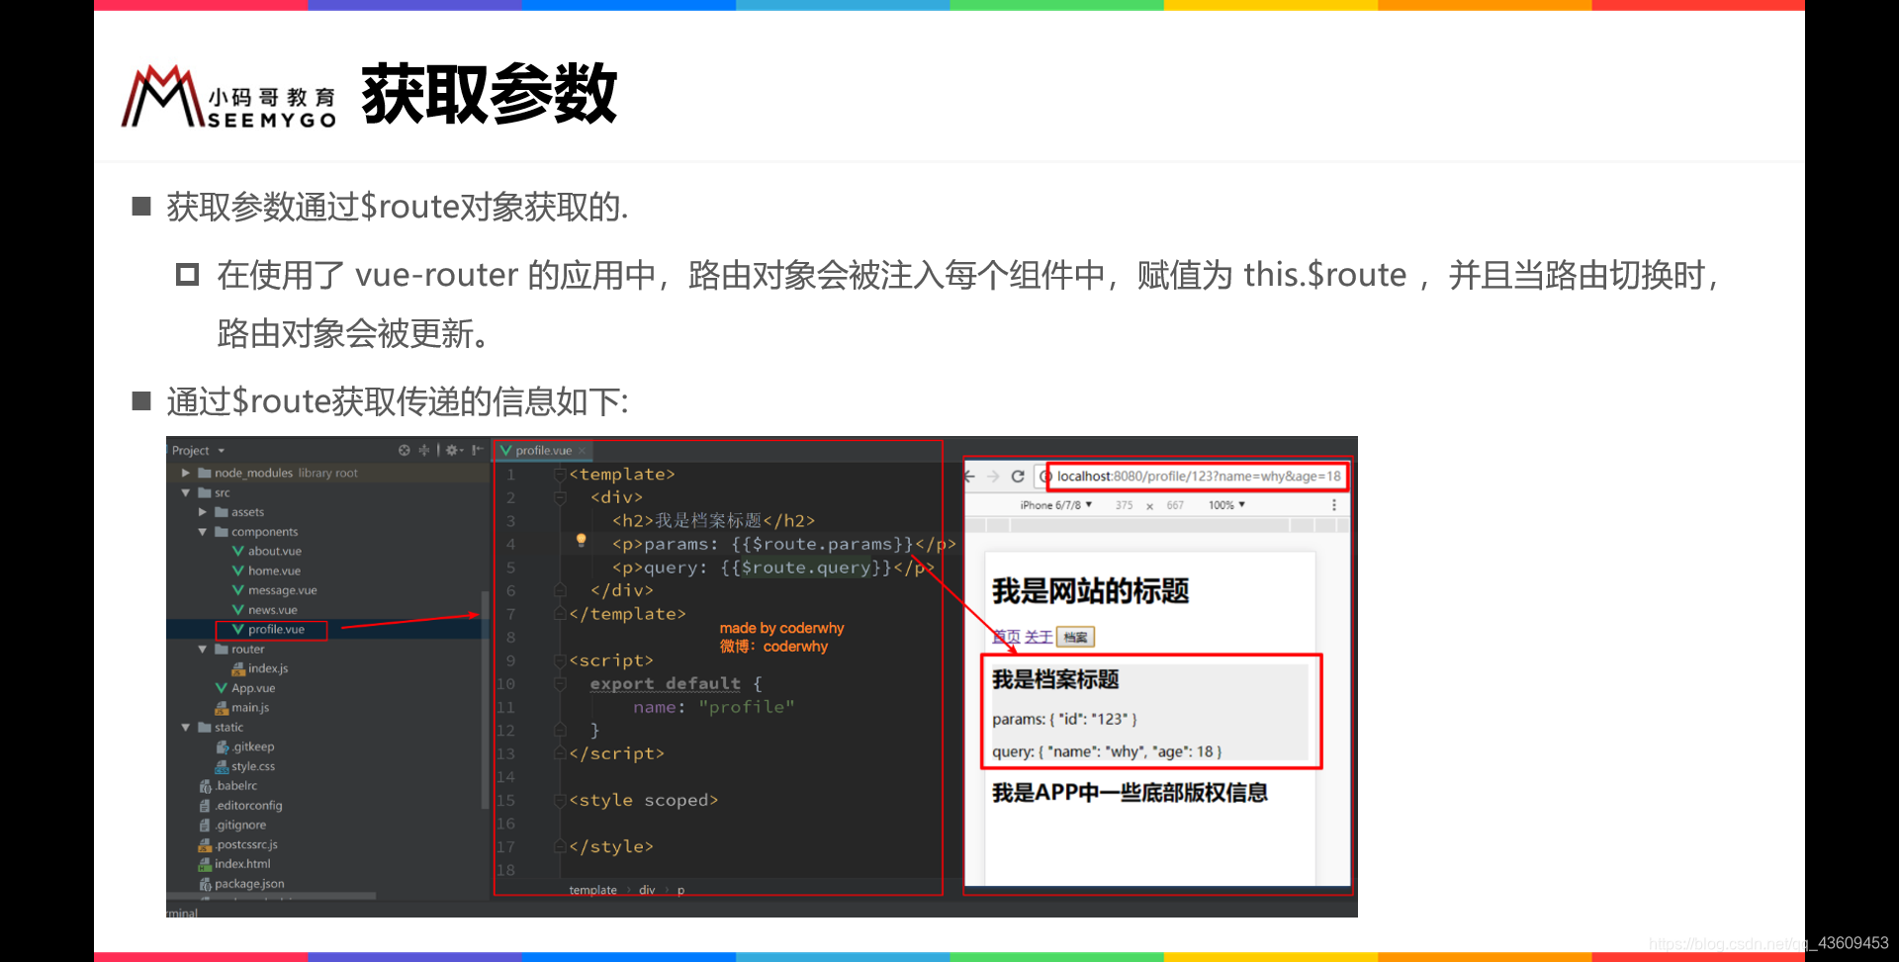Viewport: 1899px width, 962px height.
Task: Open the device toolbar three-dot menu
Action: (x=1333, y=505)
